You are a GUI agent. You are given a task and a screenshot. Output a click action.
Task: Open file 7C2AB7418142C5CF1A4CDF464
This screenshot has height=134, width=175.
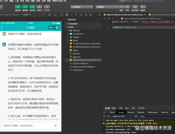click(x=83, y=44)
